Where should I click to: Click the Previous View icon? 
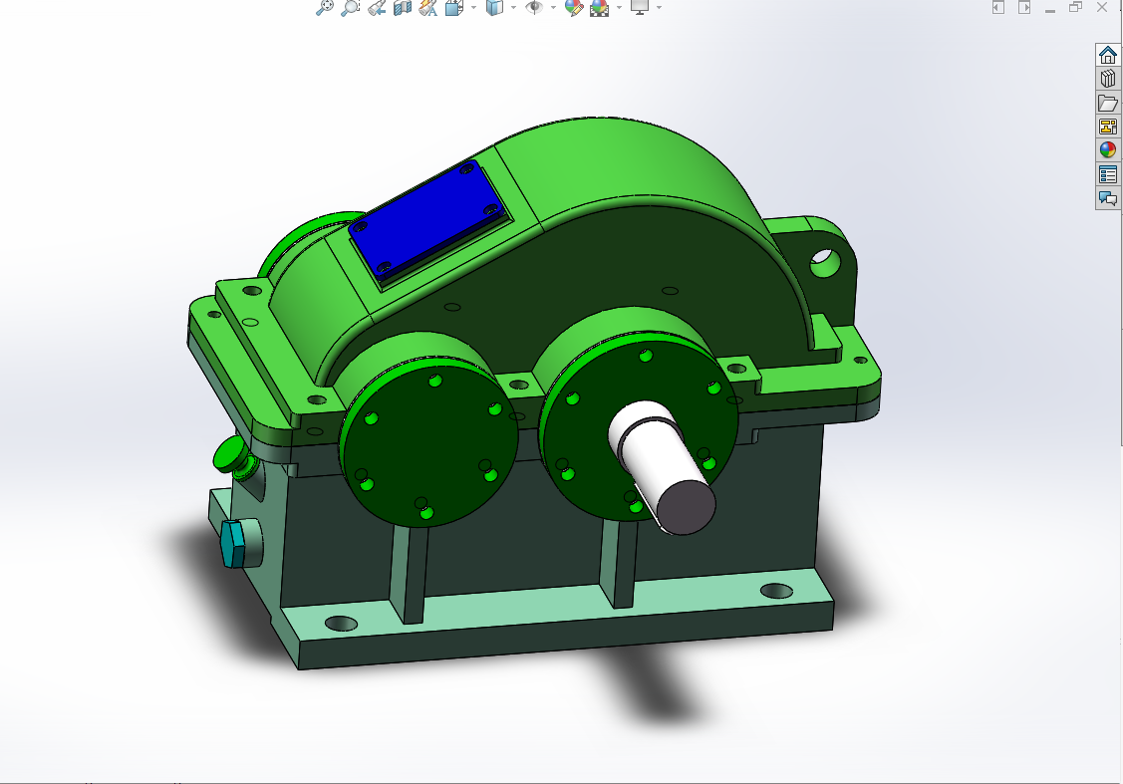click(x=377, y=7)
